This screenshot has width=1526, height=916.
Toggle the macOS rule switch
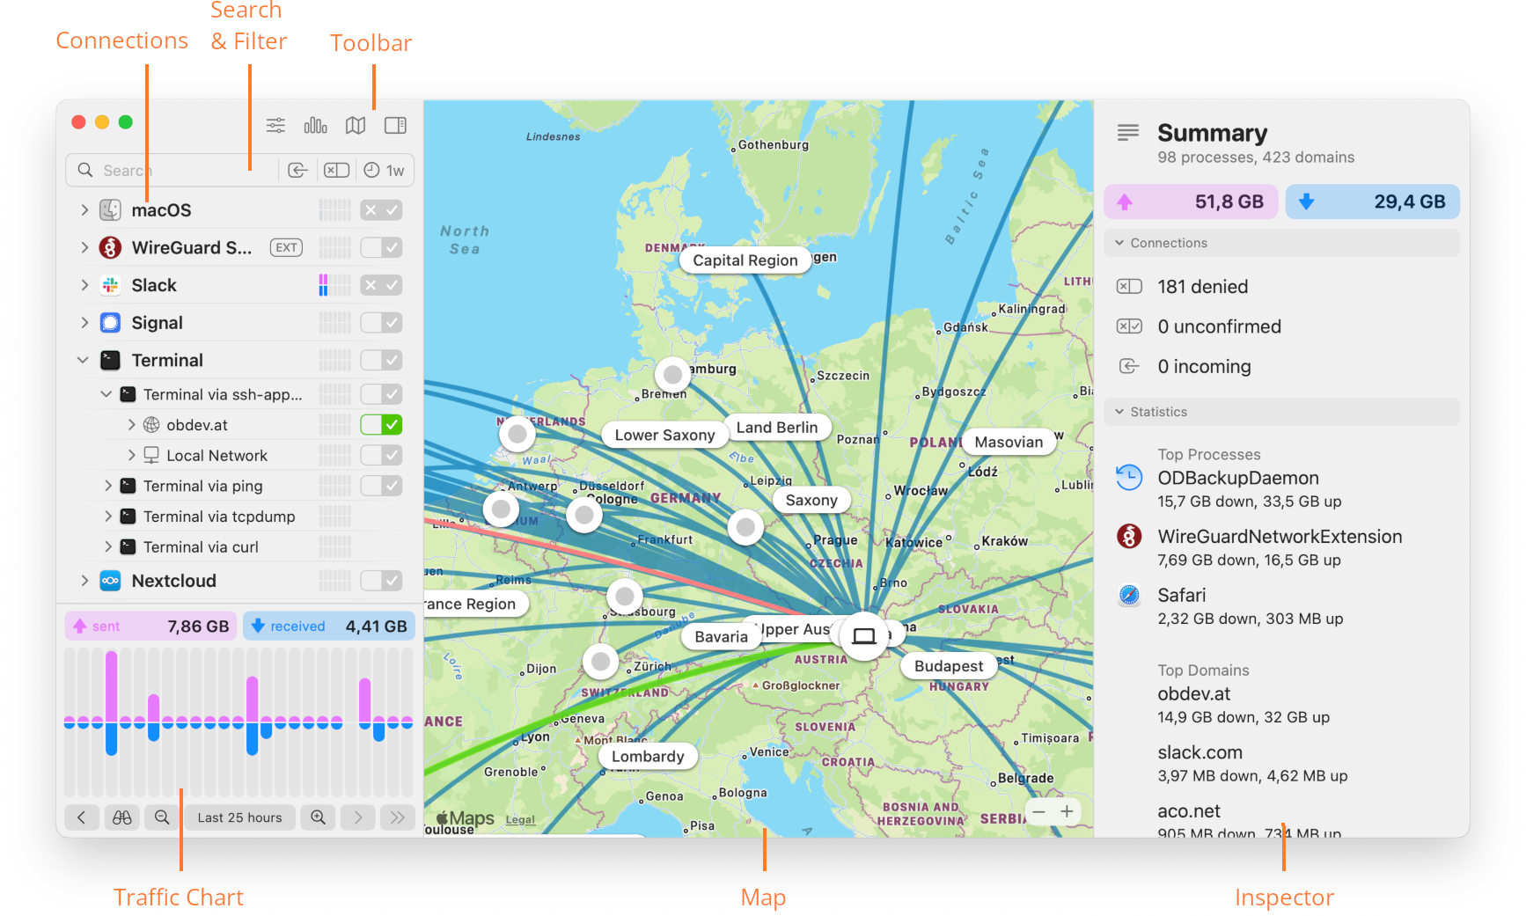point(381,210)
